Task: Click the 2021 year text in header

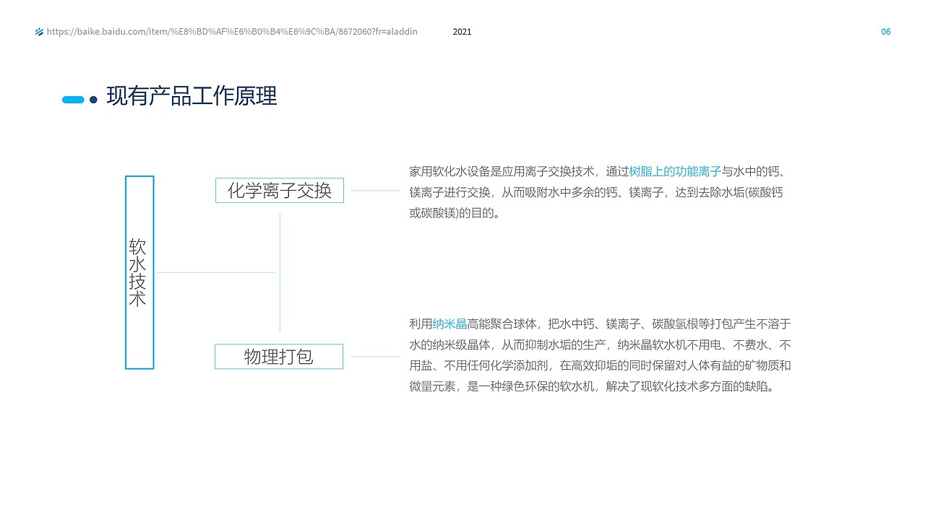Action: [x=462, y=32]
